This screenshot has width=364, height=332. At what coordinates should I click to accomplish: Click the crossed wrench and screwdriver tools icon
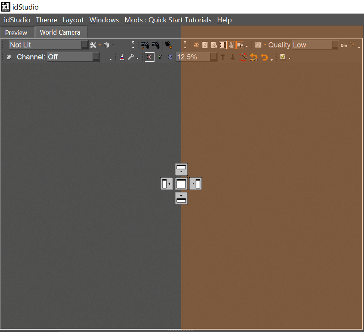93,45
